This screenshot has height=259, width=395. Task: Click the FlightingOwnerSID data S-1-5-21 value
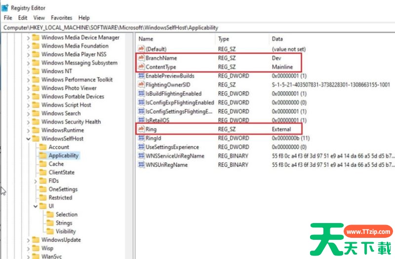[331, 85]
